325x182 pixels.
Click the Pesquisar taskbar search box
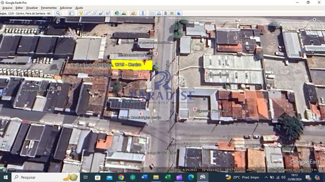tap(45, 177)
